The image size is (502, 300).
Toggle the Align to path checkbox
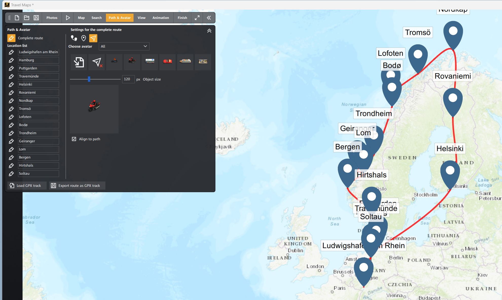[74, 139]
